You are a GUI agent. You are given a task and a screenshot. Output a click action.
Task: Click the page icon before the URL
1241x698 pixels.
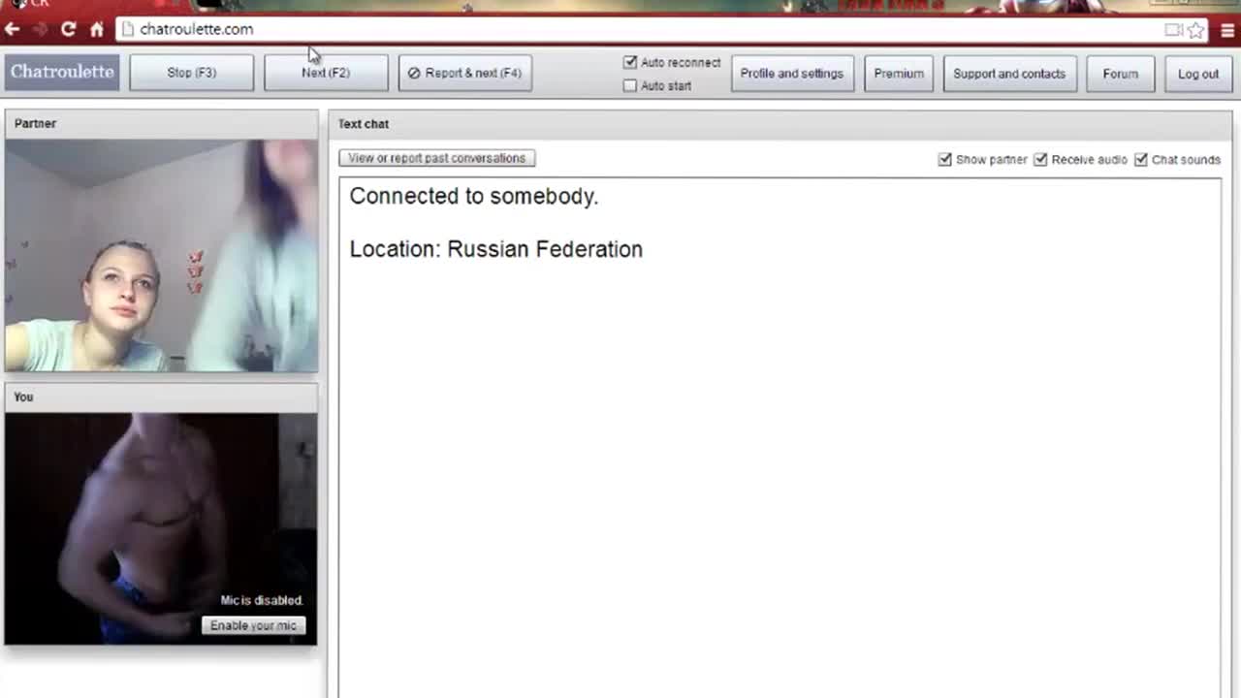coord(127,29)
